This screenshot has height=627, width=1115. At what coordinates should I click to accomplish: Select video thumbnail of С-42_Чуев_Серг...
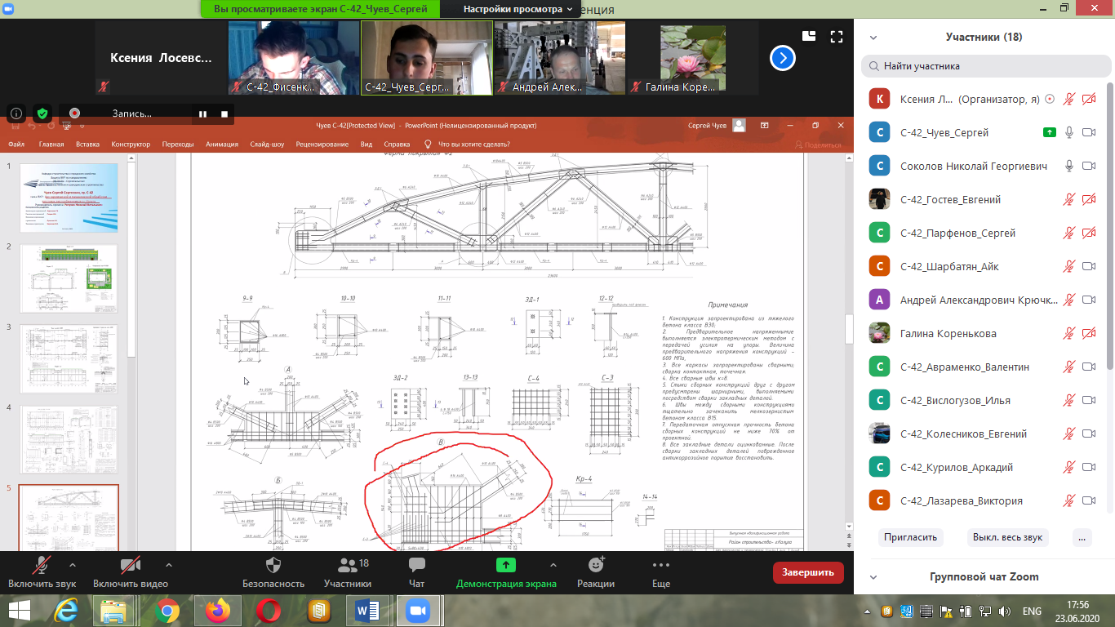tap(427, 58)
